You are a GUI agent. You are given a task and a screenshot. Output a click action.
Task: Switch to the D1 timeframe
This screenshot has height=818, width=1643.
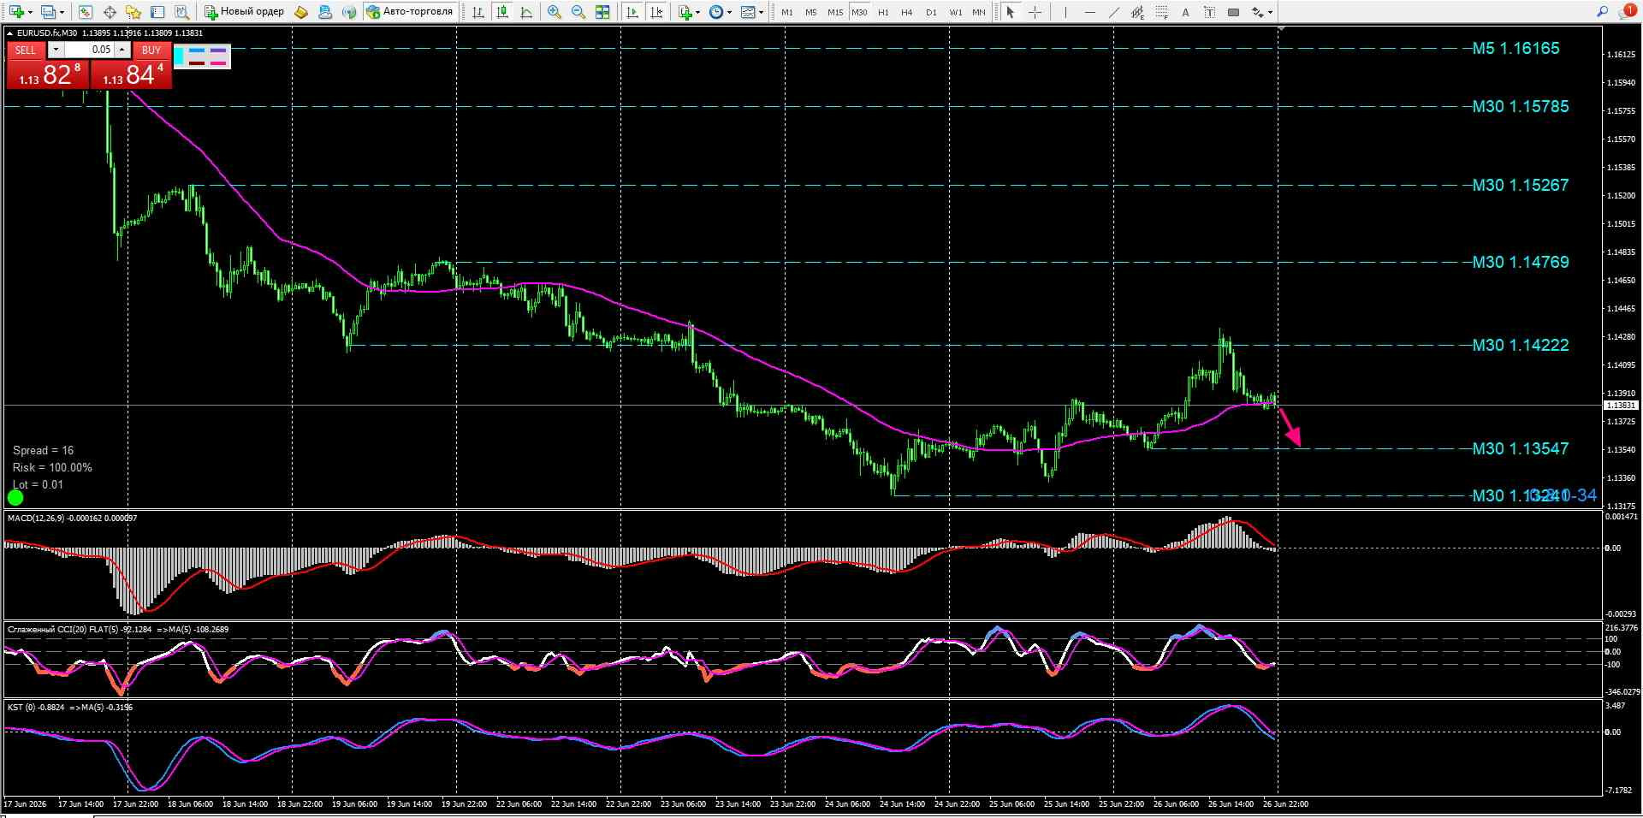[931, 12]
